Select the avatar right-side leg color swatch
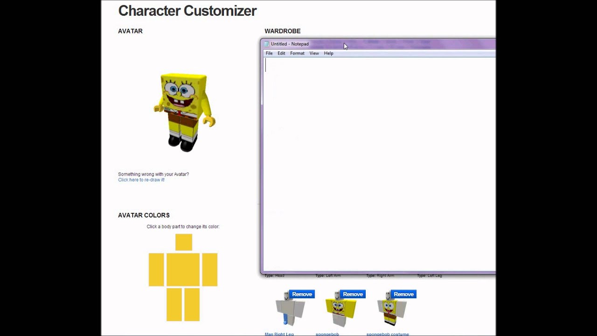Image resolution: width=597 pixels, height=336 pixels. pos(192,305)
